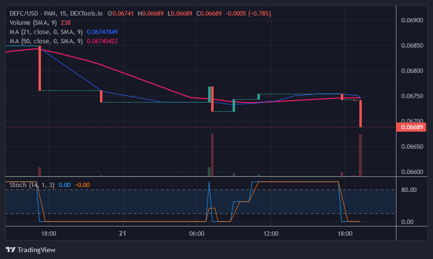
Task: Click the open price O0.06741 value
Action: (x=120, y=14)
